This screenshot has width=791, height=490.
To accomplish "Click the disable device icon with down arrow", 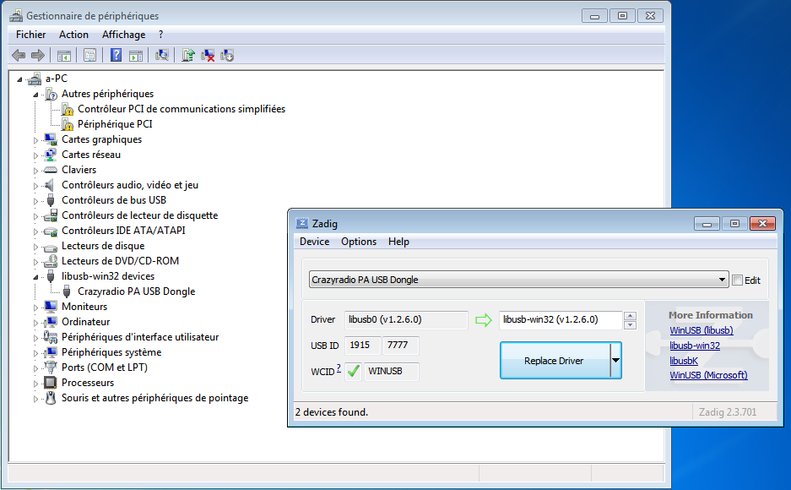I will click(227, 55).
